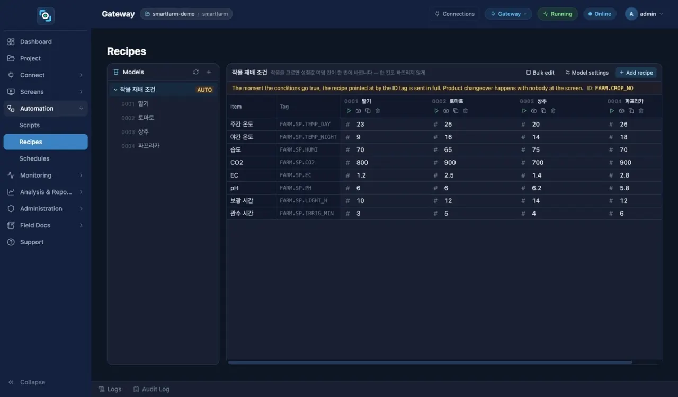The width and height of the screenshot is (678, 397).
Task: Select recipe 0004 파프리카 in the Models tree
Action: (x=163, y=146)
